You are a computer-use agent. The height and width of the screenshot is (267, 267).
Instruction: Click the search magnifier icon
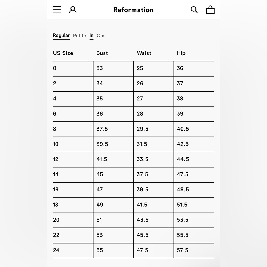(194, 10)
